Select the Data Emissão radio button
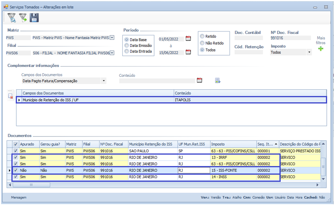This screenshot has height=205, width=335. click(127, 46)
